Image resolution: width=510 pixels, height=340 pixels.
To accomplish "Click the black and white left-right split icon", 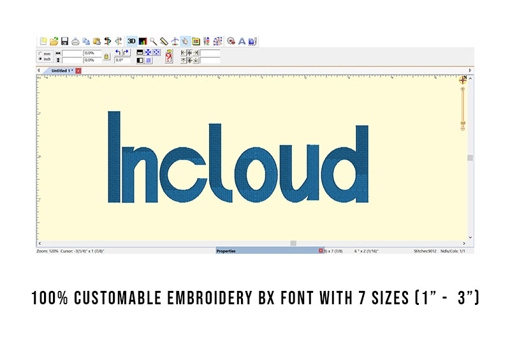I will click(140, 60).
